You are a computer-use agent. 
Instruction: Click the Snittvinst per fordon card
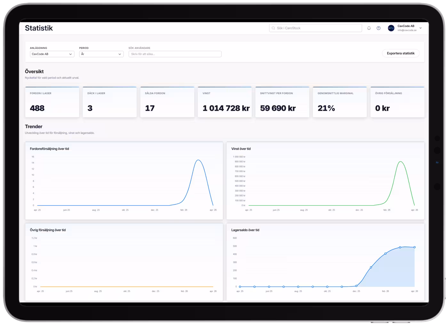(282, 102)
